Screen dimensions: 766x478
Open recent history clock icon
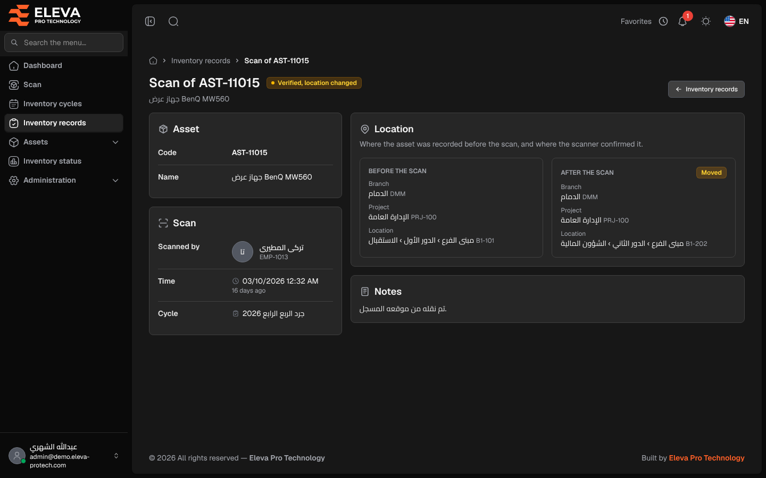tap(663, 21)
